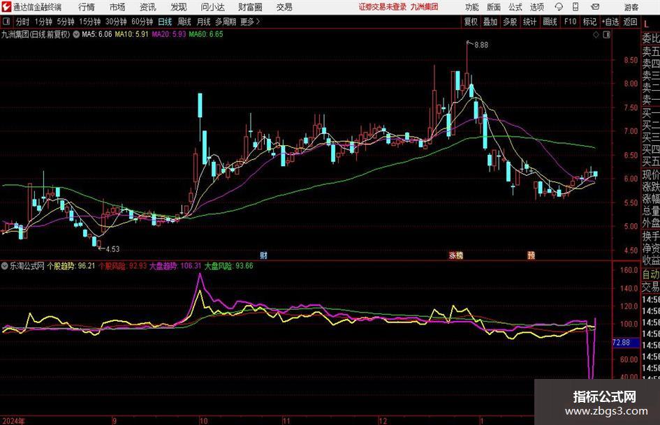Screen dimensions: 660x425
Task: Toggle the right side panel icon
Action: 606,35
